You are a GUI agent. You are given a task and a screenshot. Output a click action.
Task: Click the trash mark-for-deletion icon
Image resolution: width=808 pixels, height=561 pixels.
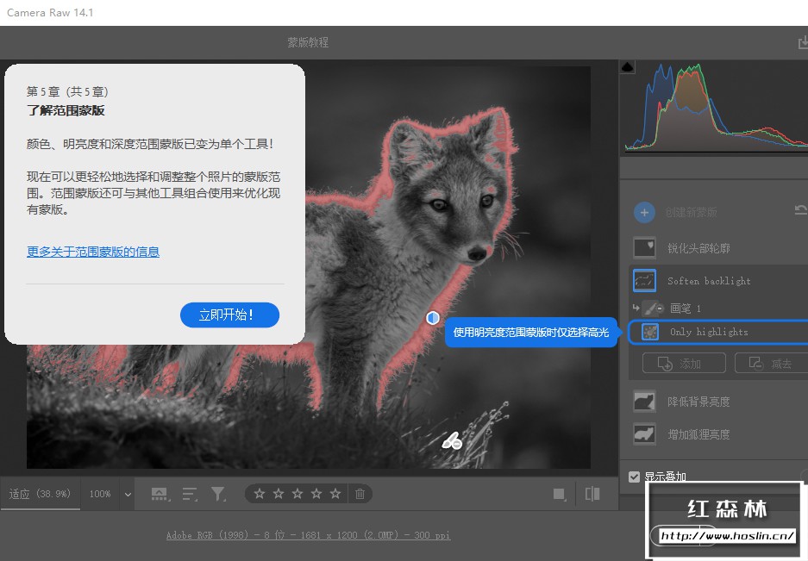[360, 494]
